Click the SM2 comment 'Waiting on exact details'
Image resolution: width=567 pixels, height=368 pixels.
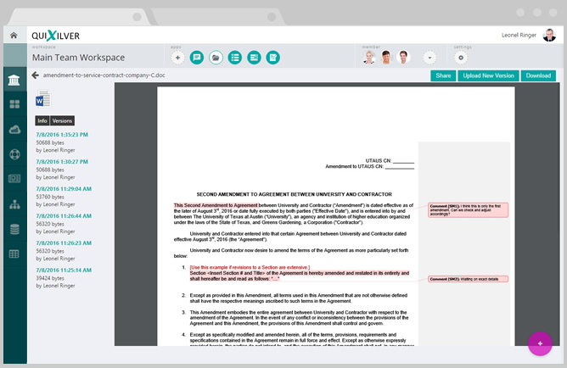click(468, 279)
